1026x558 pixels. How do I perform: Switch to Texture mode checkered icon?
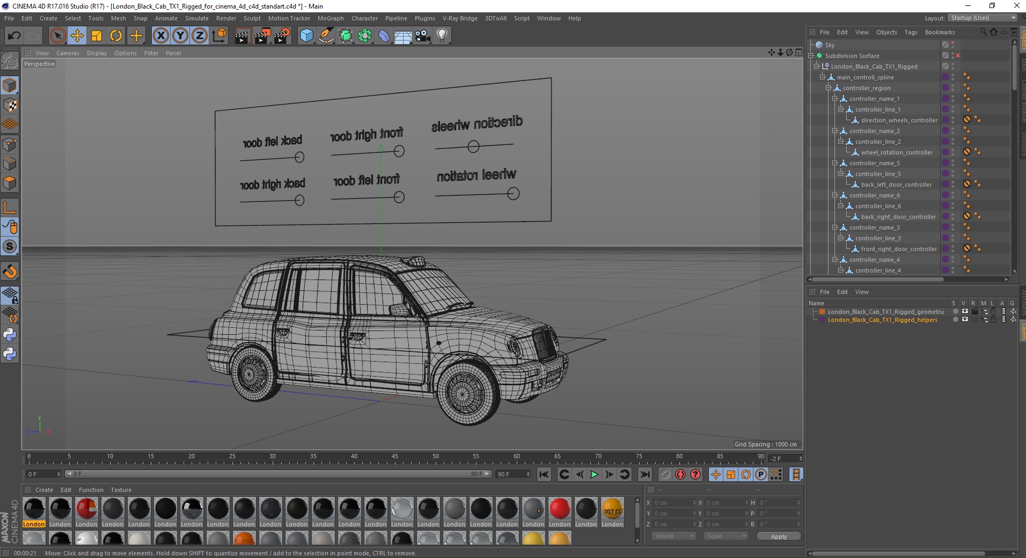(x=10, y=105)
